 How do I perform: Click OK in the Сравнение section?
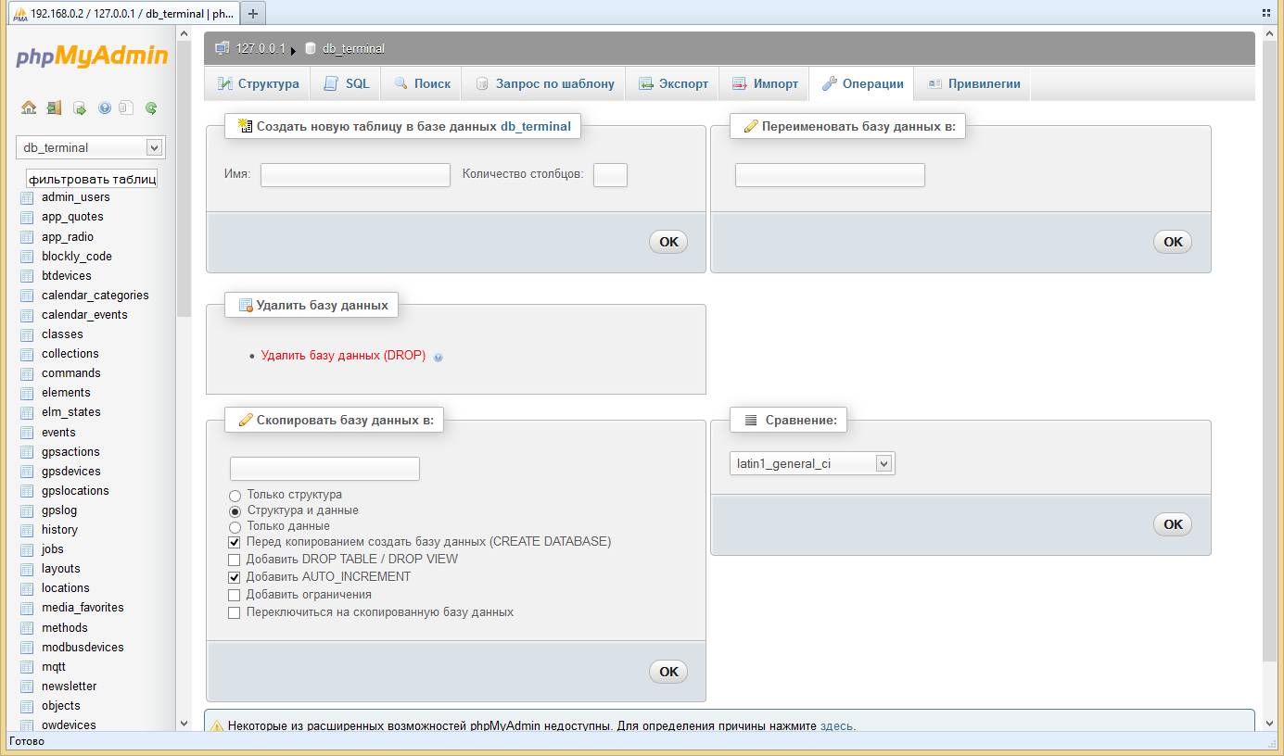[1173, 524]
